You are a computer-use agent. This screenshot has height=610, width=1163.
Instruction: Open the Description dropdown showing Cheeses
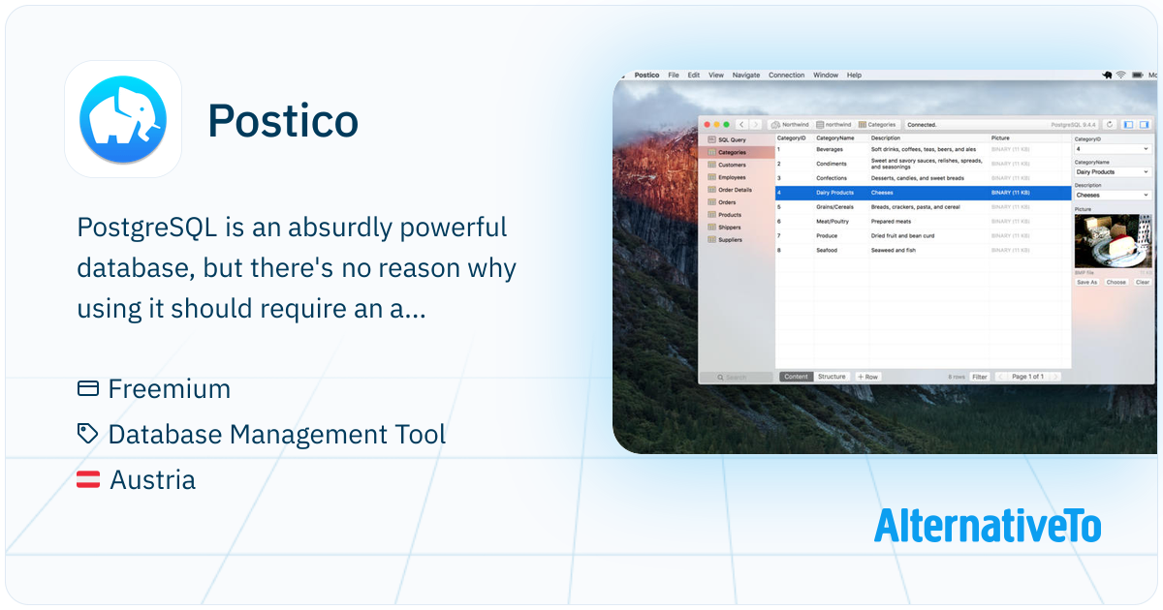pyautogui.click(x=1113, y=196)
